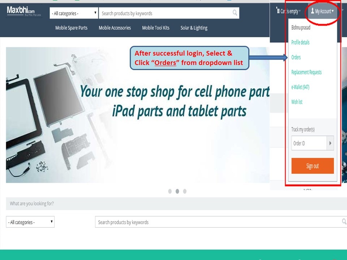347x260 pixels.
Task: Click the orange Sign out button
Action: (x=312, y=166)
